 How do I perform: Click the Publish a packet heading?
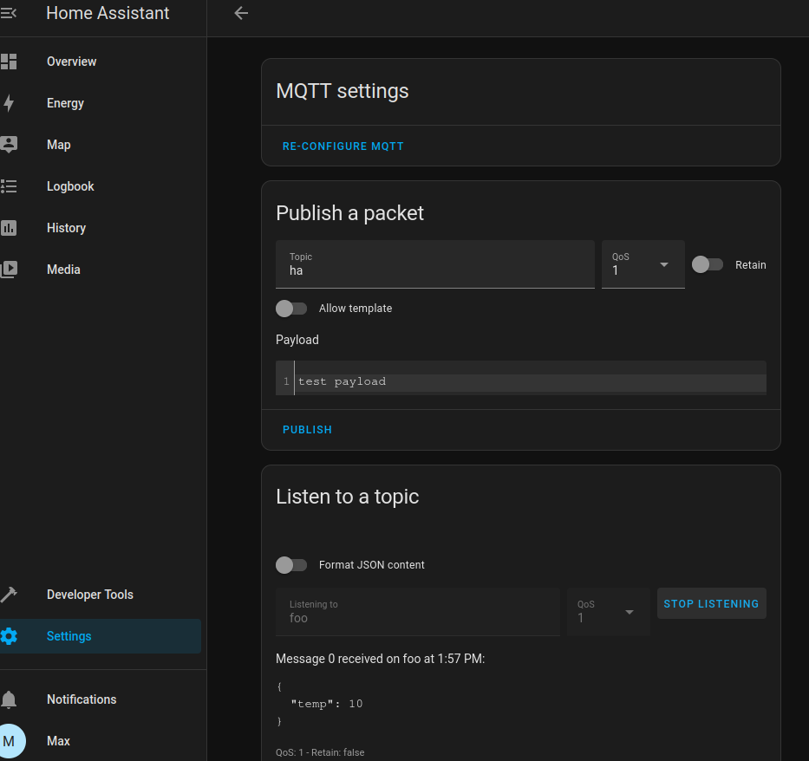coord(349,213)
